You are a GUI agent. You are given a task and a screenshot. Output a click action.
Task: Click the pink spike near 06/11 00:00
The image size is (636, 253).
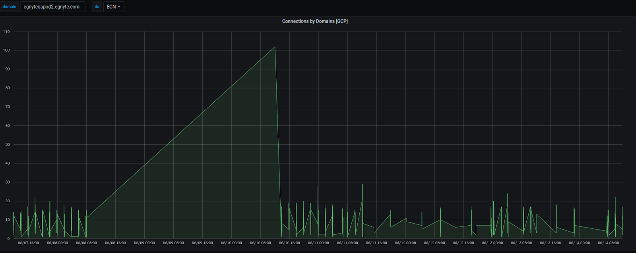pyautogui.click(x=318, y=186)
